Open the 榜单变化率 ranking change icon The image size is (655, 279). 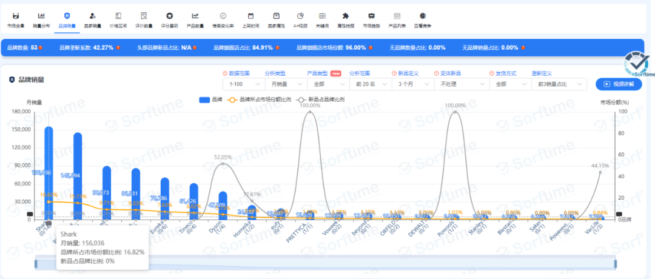(x=223, y=16)
